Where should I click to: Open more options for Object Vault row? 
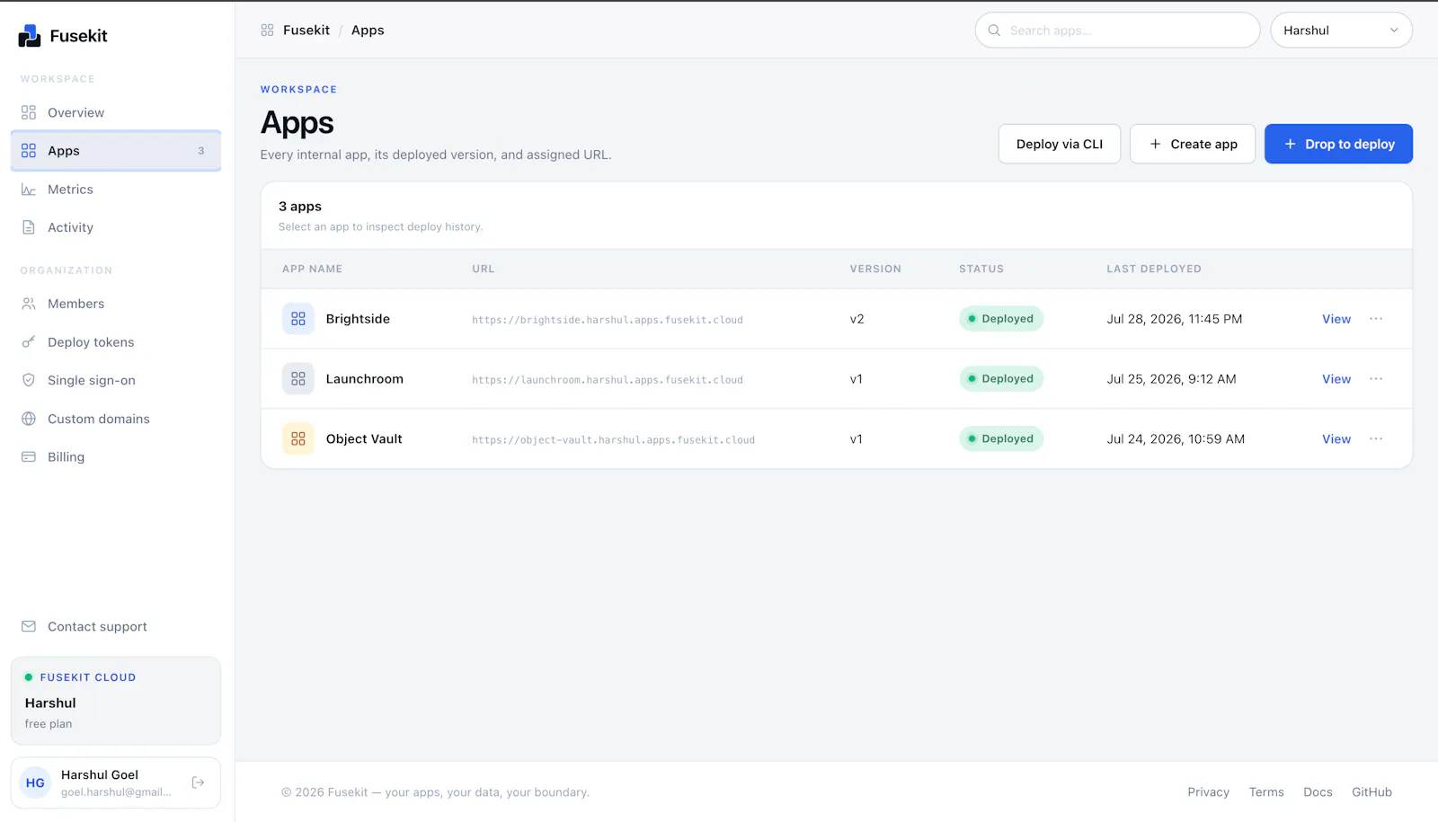(x=1376, y=438)
